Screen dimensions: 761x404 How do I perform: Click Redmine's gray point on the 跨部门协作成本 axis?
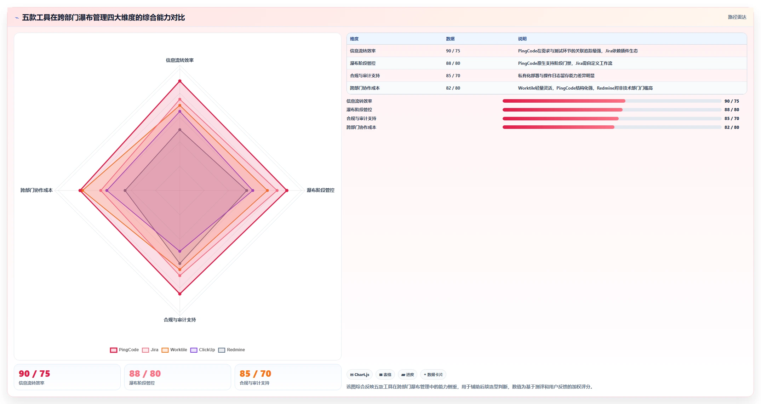(x=125, y=190)
